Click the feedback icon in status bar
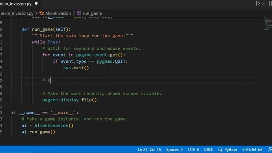Viewport: 272px width, 153px height. 270,150
